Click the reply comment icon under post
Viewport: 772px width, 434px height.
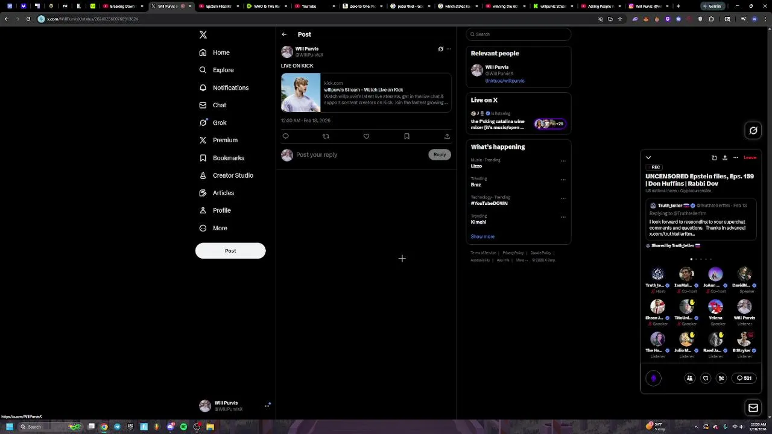pos(285,136)
